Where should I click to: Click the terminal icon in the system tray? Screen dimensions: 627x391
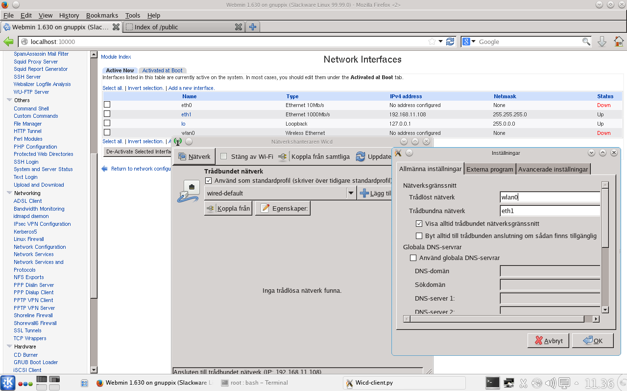coord(492,383)
